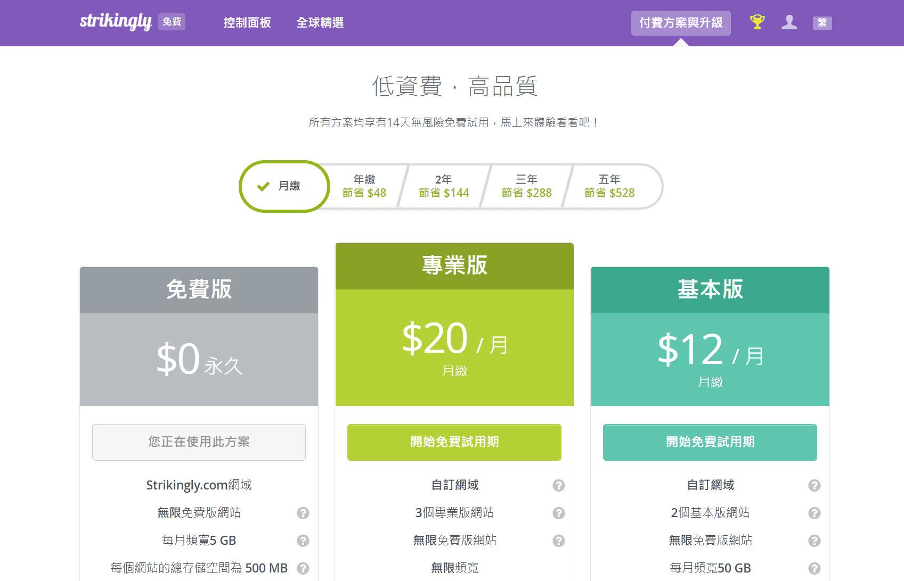This screenshot has width=904, height=581.
Task: Start free trial for 基本版 plan
Action: pos(710,442)
